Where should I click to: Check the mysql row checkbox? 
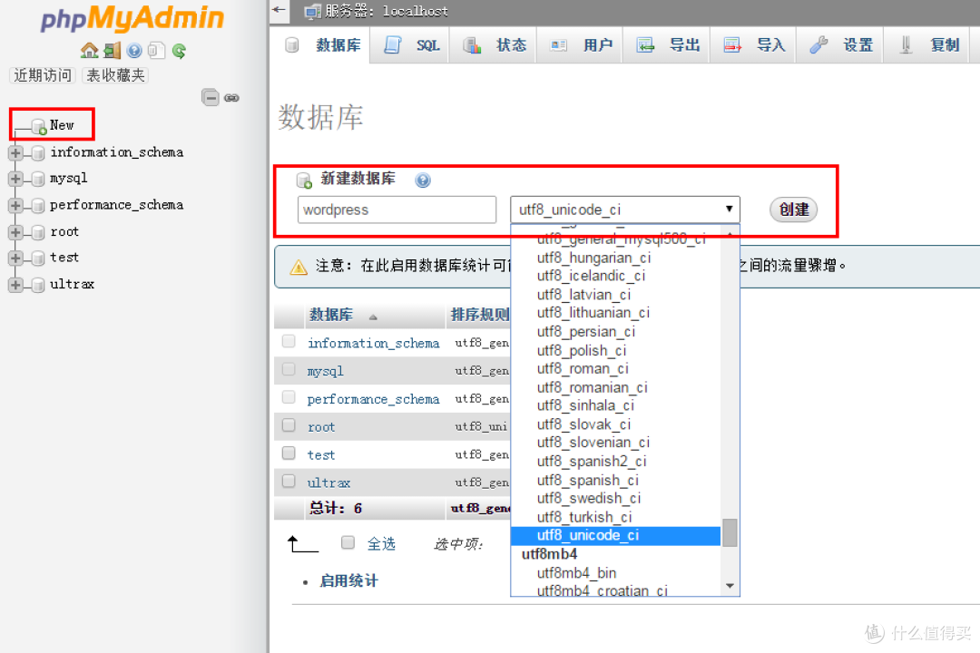click(289, 369)
